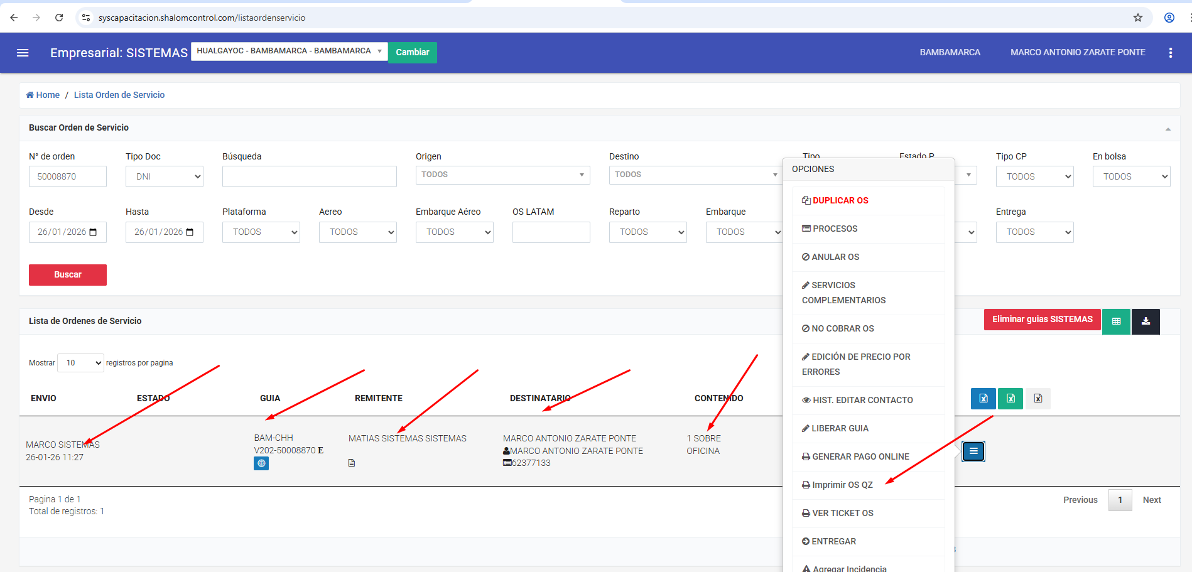
Task: Click the green table grid icon button
Action: click(1116, 321)
